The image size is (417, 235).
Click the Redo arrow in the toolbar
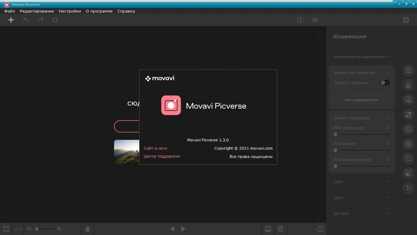tap(40, 20)
